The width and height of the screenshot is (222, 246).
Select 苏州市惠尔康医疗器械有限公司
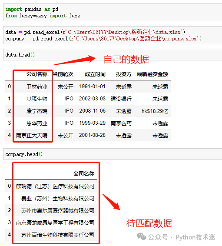pos(58,210)
